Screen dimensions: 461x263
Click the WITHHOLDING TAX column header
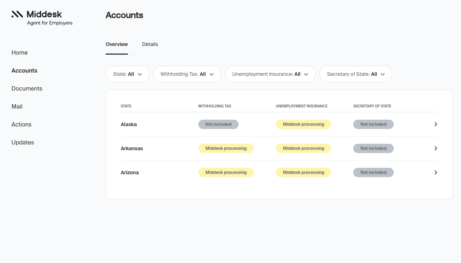click(215, 106)
